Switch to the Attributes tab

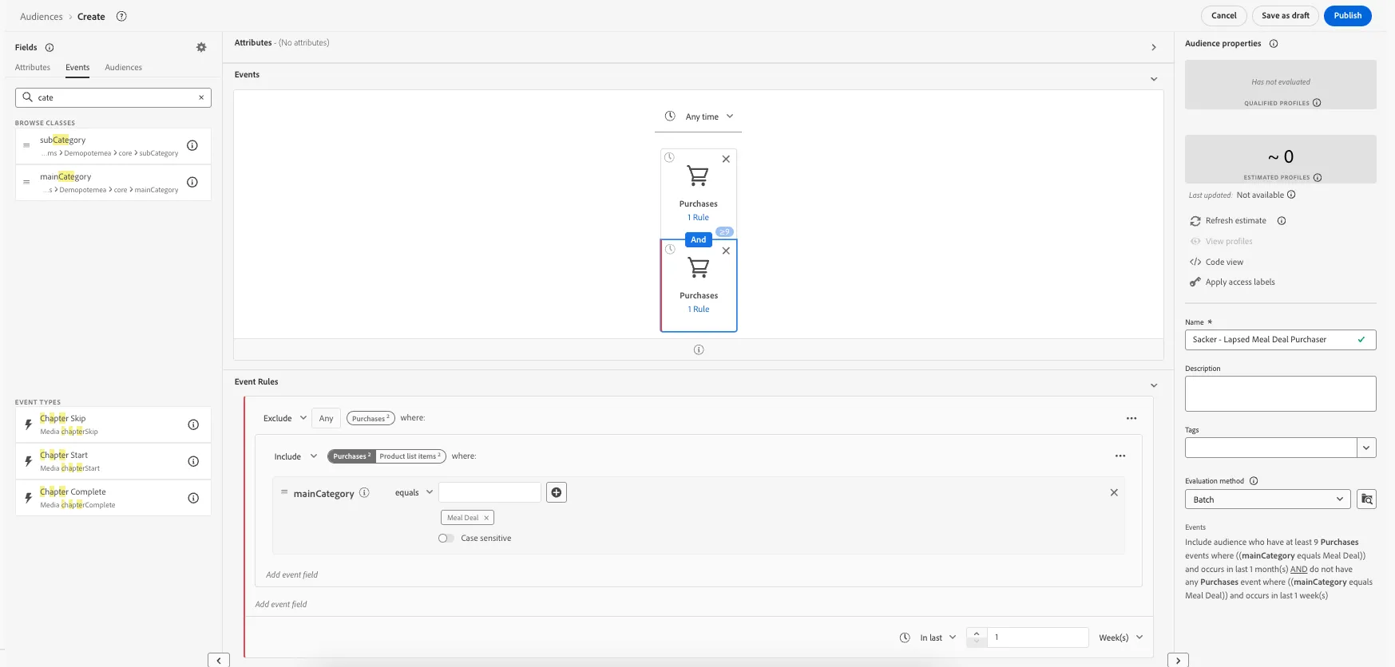pyautogui.click(x=33, y=68)
